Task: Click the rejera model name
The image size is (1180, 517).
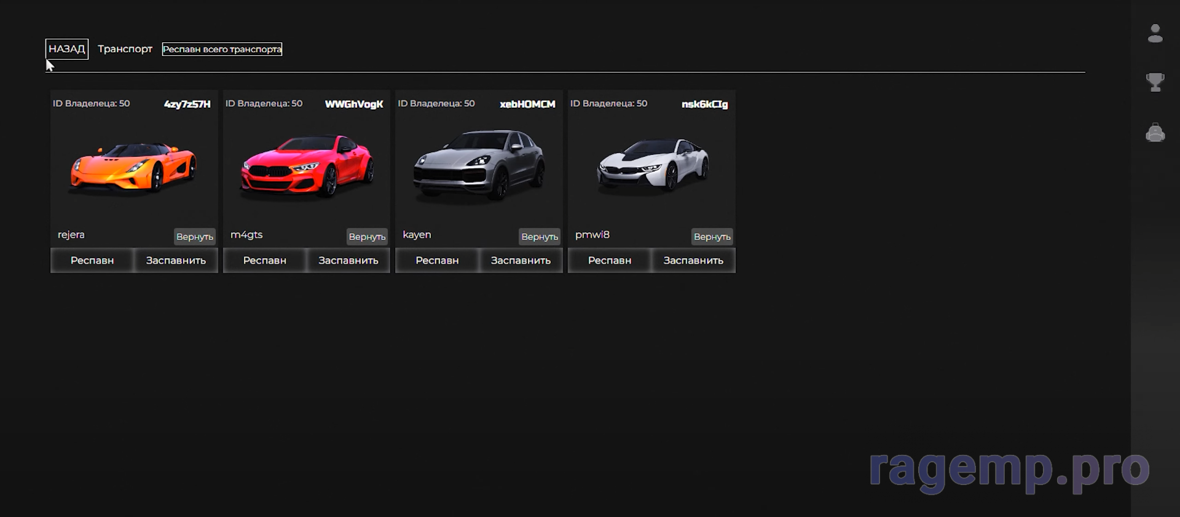Action: [x=71, y=235]
